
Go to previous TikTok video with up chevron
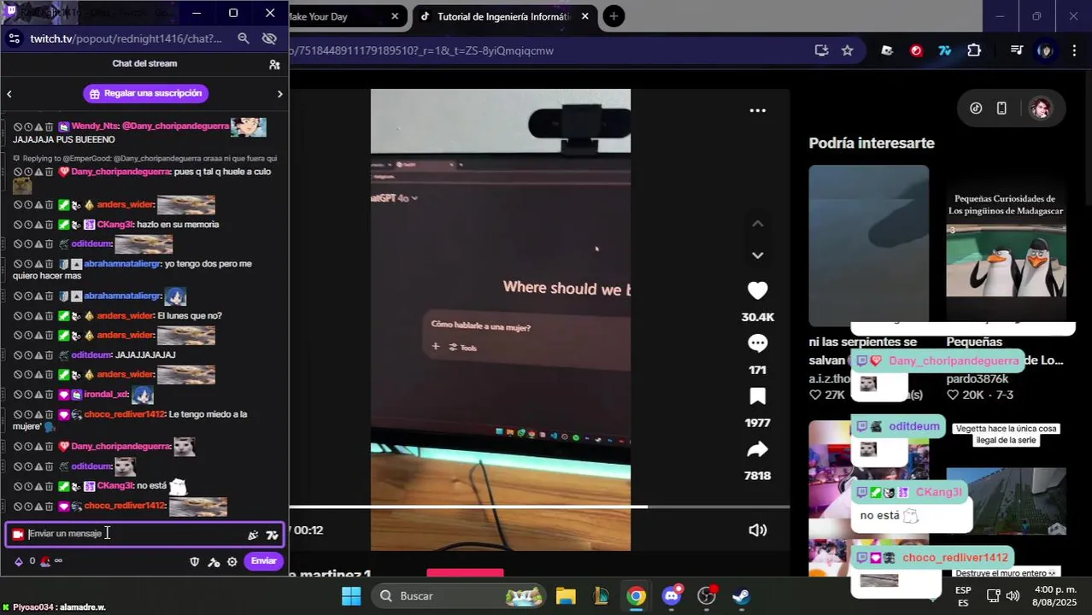757,224
